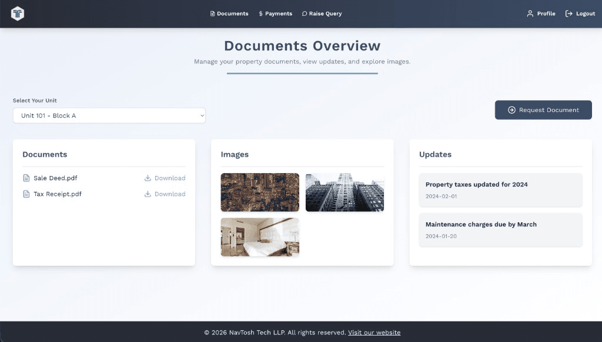Click the arrow icon inside Request Document button
602x342 pixels.
click(x=511, y=110)
